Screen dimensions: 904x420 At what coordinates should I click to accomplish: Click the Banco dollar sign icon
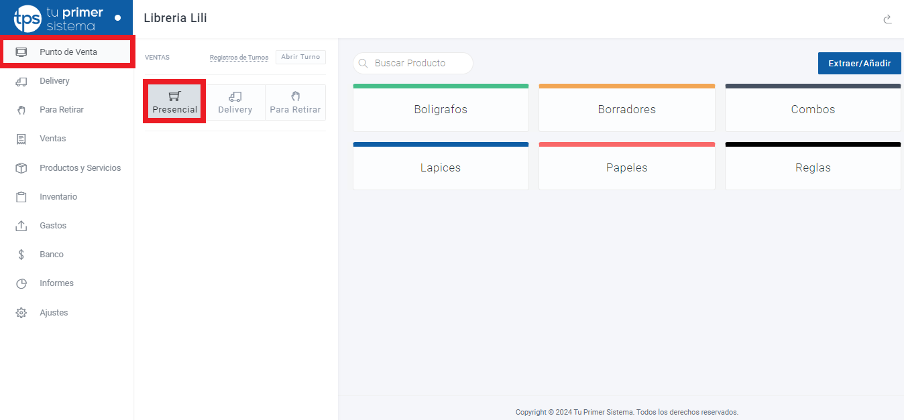coord(21,255)
